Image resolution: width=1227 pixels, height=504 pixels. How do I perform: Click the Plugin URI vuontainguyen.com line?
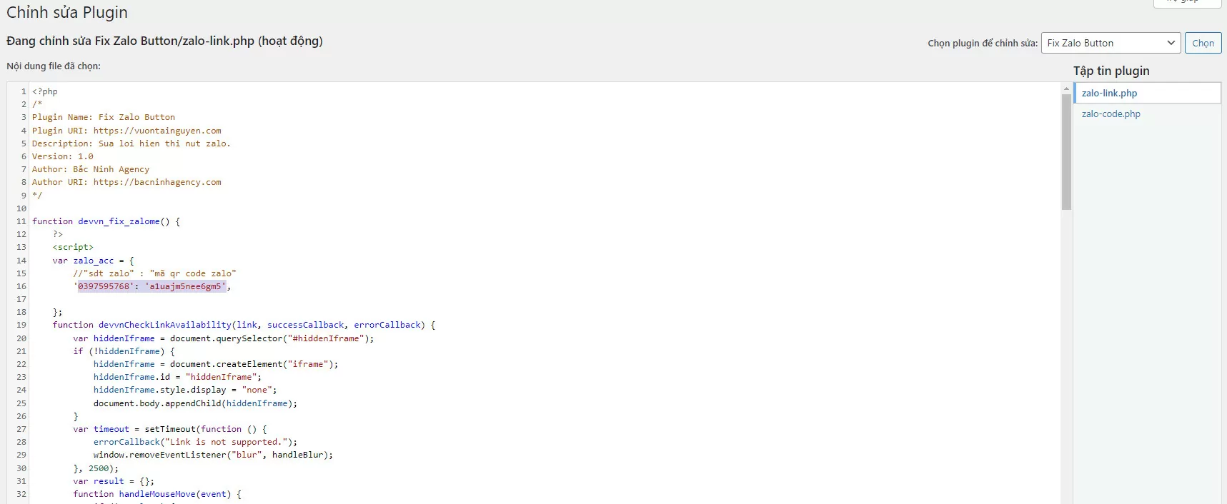pos(126,131)
